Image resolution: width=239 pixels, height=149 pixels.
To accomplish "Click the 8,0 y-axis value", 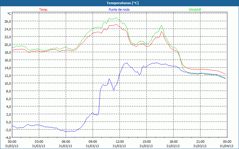I will click(x=8, y=91).
